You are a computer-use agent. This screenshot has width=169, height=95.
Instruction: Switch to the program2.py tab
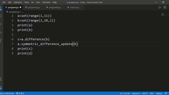click(34, 7)
